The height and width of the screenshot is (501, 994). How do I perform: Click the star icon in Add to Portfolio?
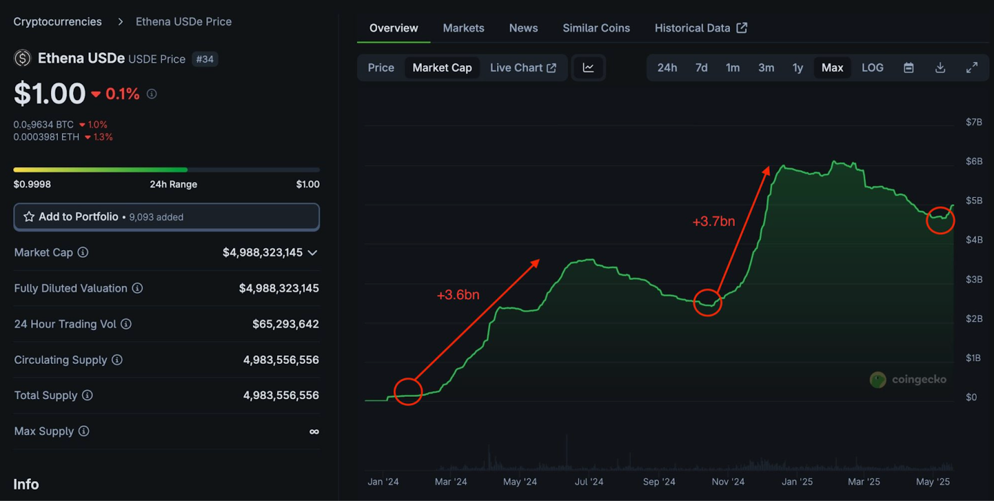click(x=29, y=217)
